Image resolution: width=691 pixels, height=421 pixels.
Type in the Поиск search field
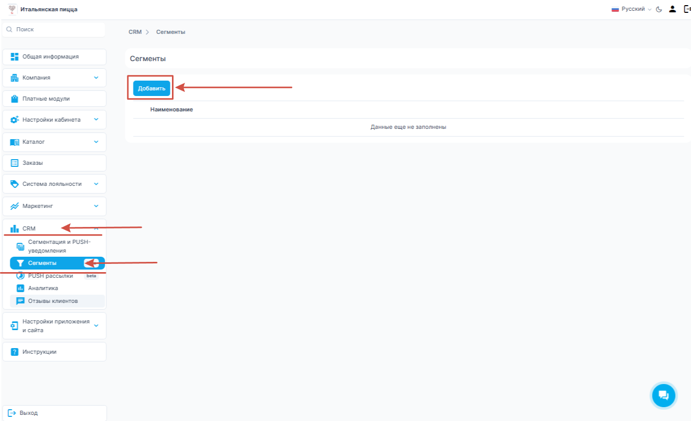[x=56, y=30]
